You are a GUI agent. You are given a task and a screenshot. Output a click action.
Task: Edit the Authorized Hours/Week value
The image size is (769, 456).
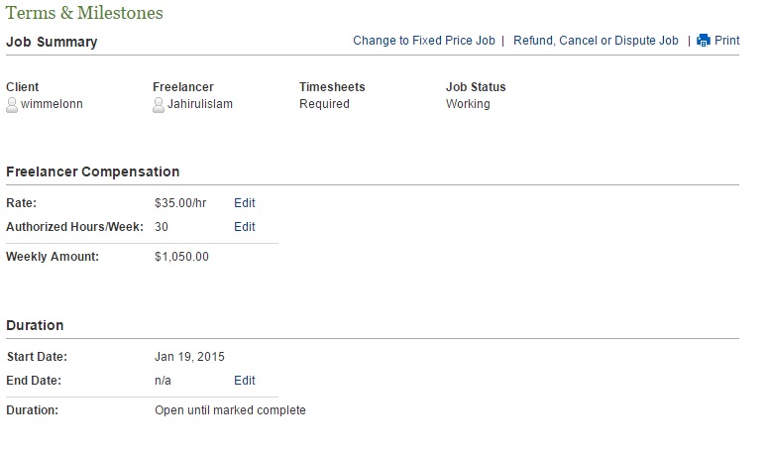(x=245, y=227)
